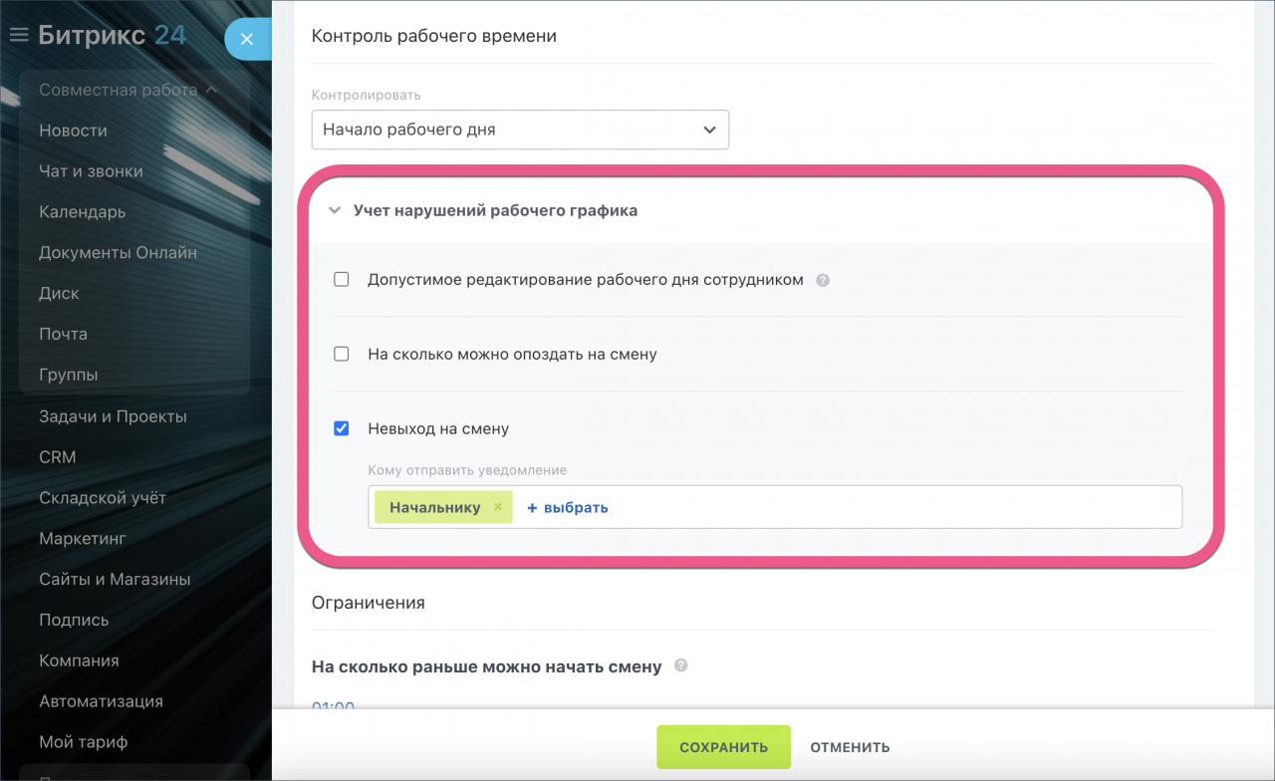
Task: Uncheck the Невыход на смену checkbox
Action: point(342,428)
